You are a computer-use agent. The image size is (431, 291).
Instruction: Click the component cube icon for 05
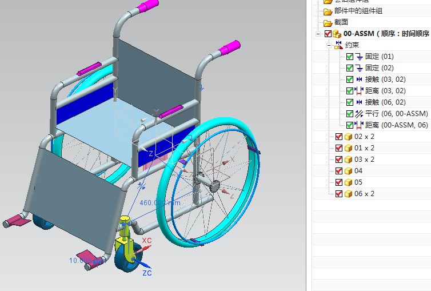click(x=348, y=182)
